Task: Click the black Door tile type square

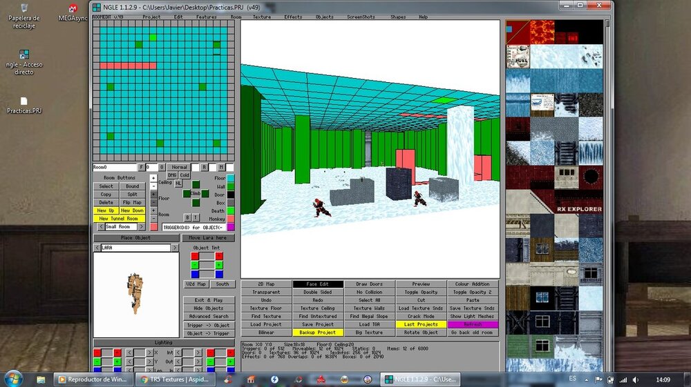Action: (231, 195)
